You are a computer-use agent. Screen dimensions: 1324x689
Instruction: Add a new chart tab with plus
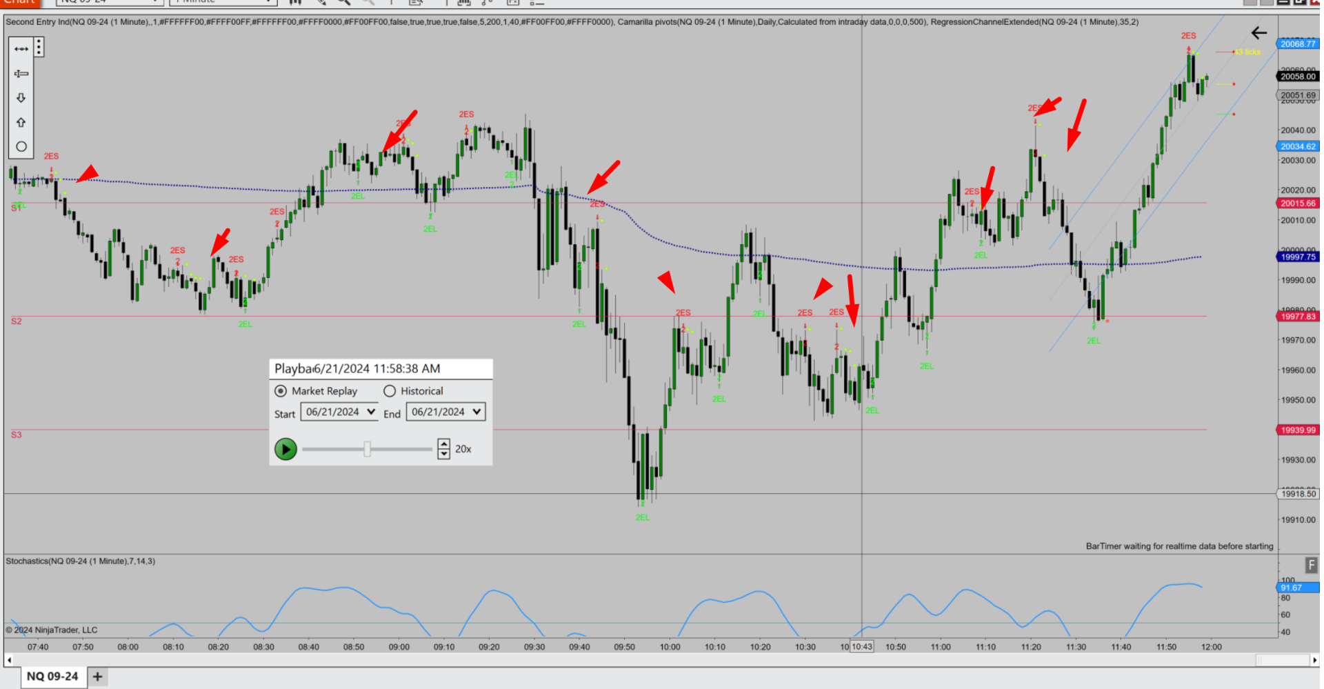tap(98, 677)
